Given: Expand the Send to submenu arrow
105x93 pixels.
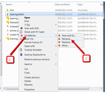Looking at the screenshot, I should [56, 64].
